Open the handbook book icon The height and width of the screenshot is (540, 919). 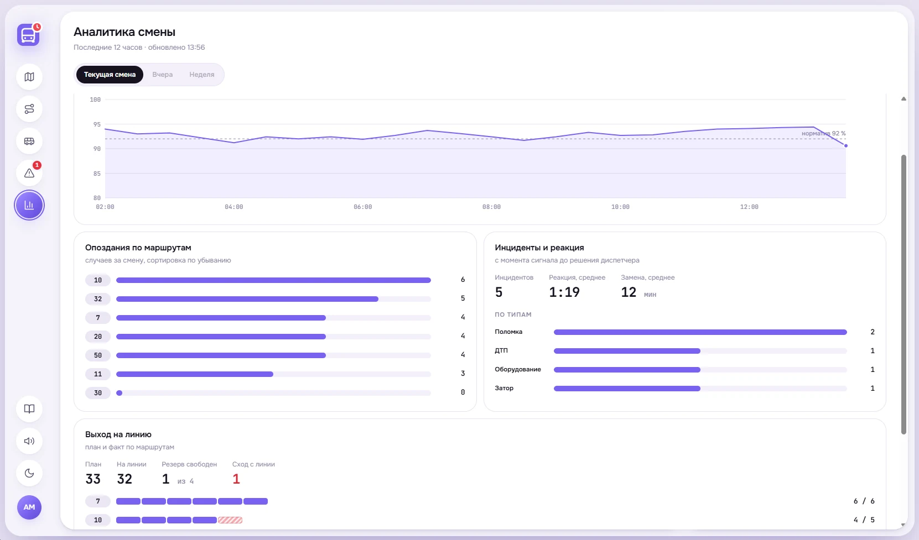click(29, 409)
